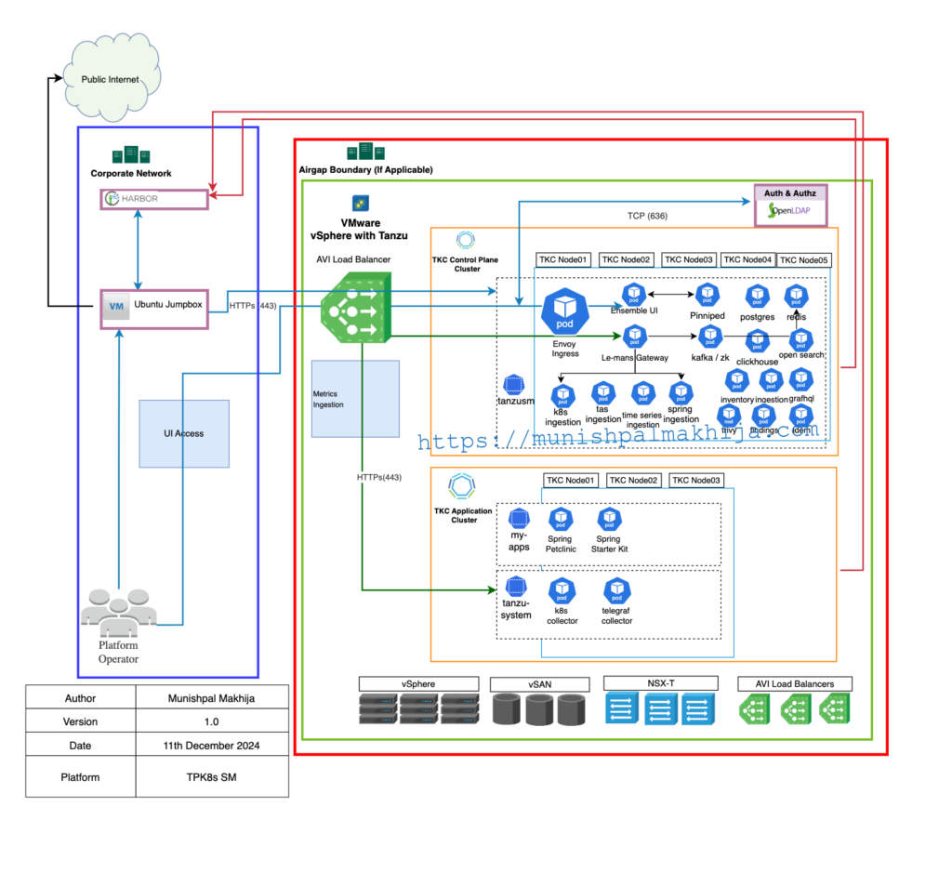Screen dimensions: 952x873
Task: Click the spring ingestion pod icon
Action: (681, 393)
